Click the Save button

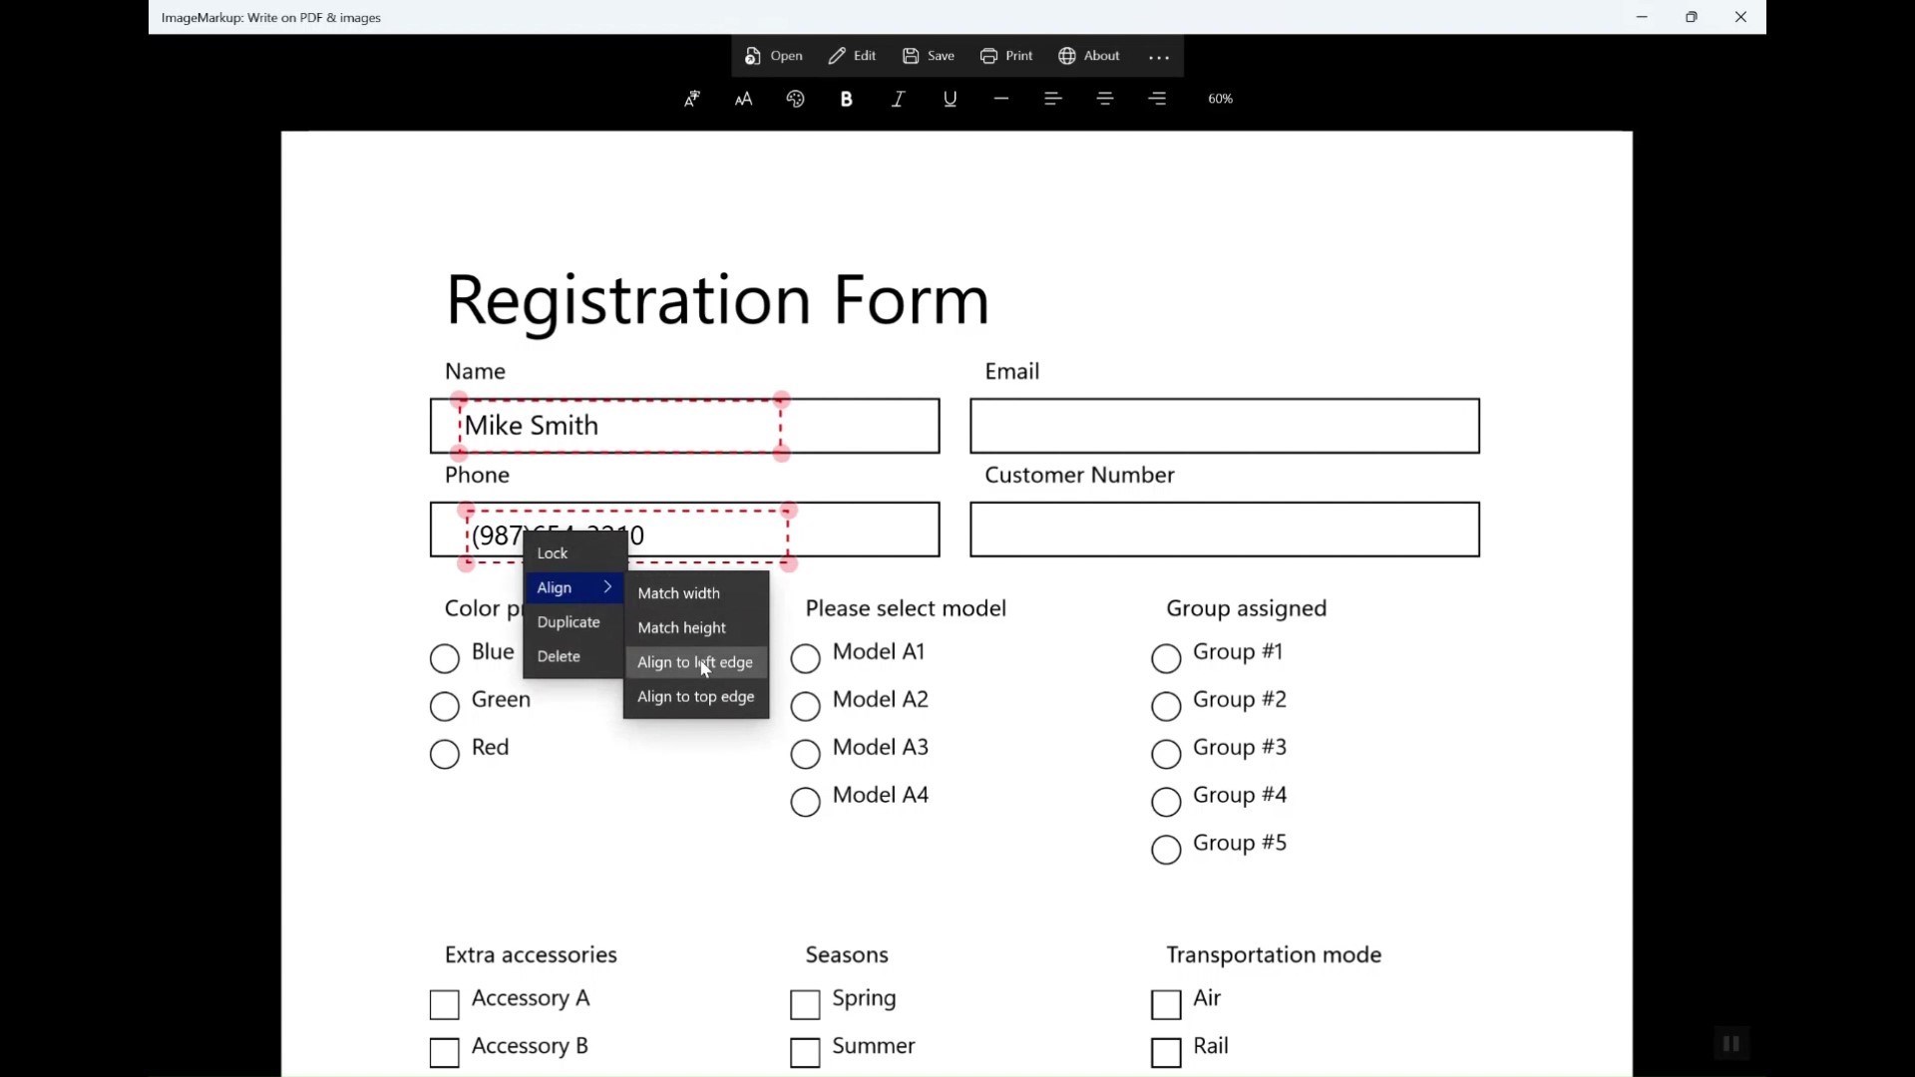click(929, 56)
